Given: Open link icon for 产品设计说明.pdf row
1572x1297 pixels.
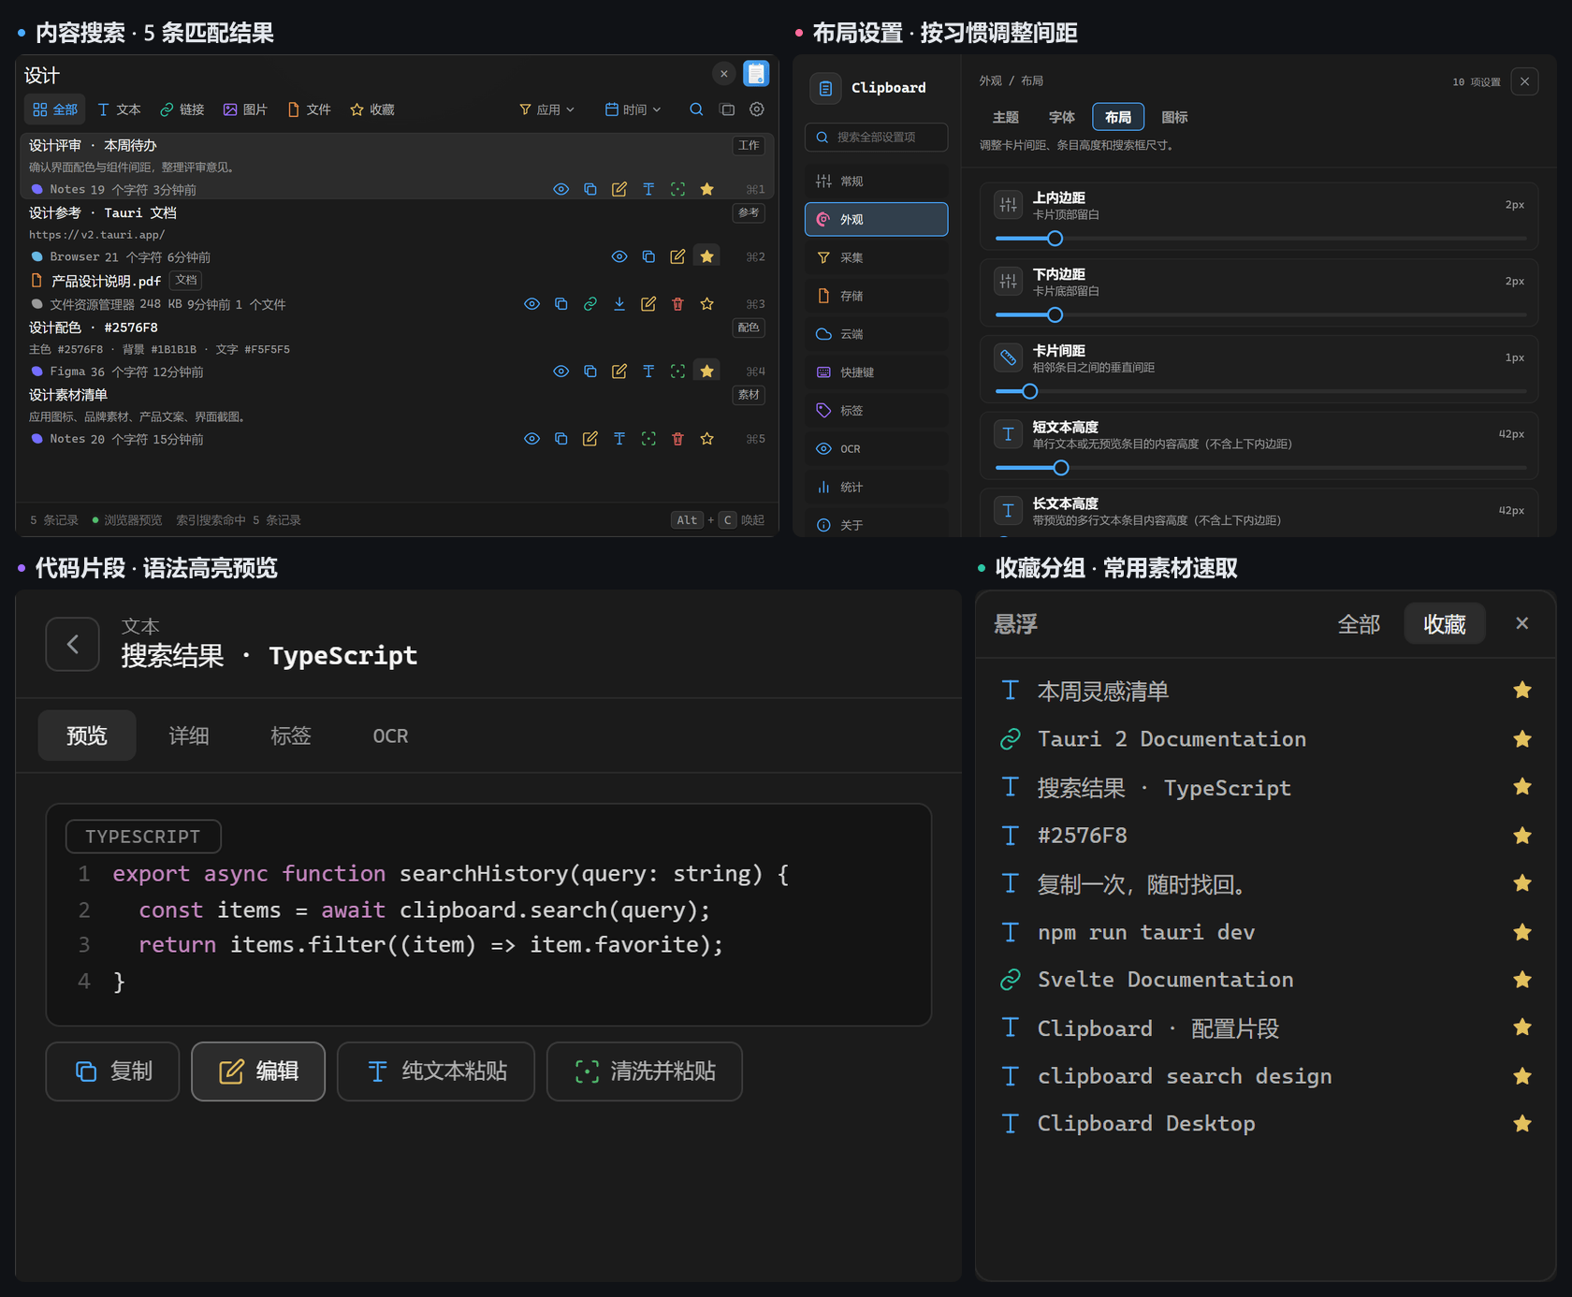Looking at the screenshot, I should coord(590,304).
